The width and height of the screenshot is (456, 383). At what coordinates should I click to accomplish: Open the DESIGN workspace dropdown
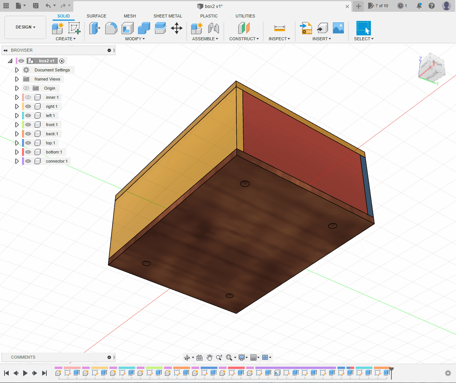[25, 27]
